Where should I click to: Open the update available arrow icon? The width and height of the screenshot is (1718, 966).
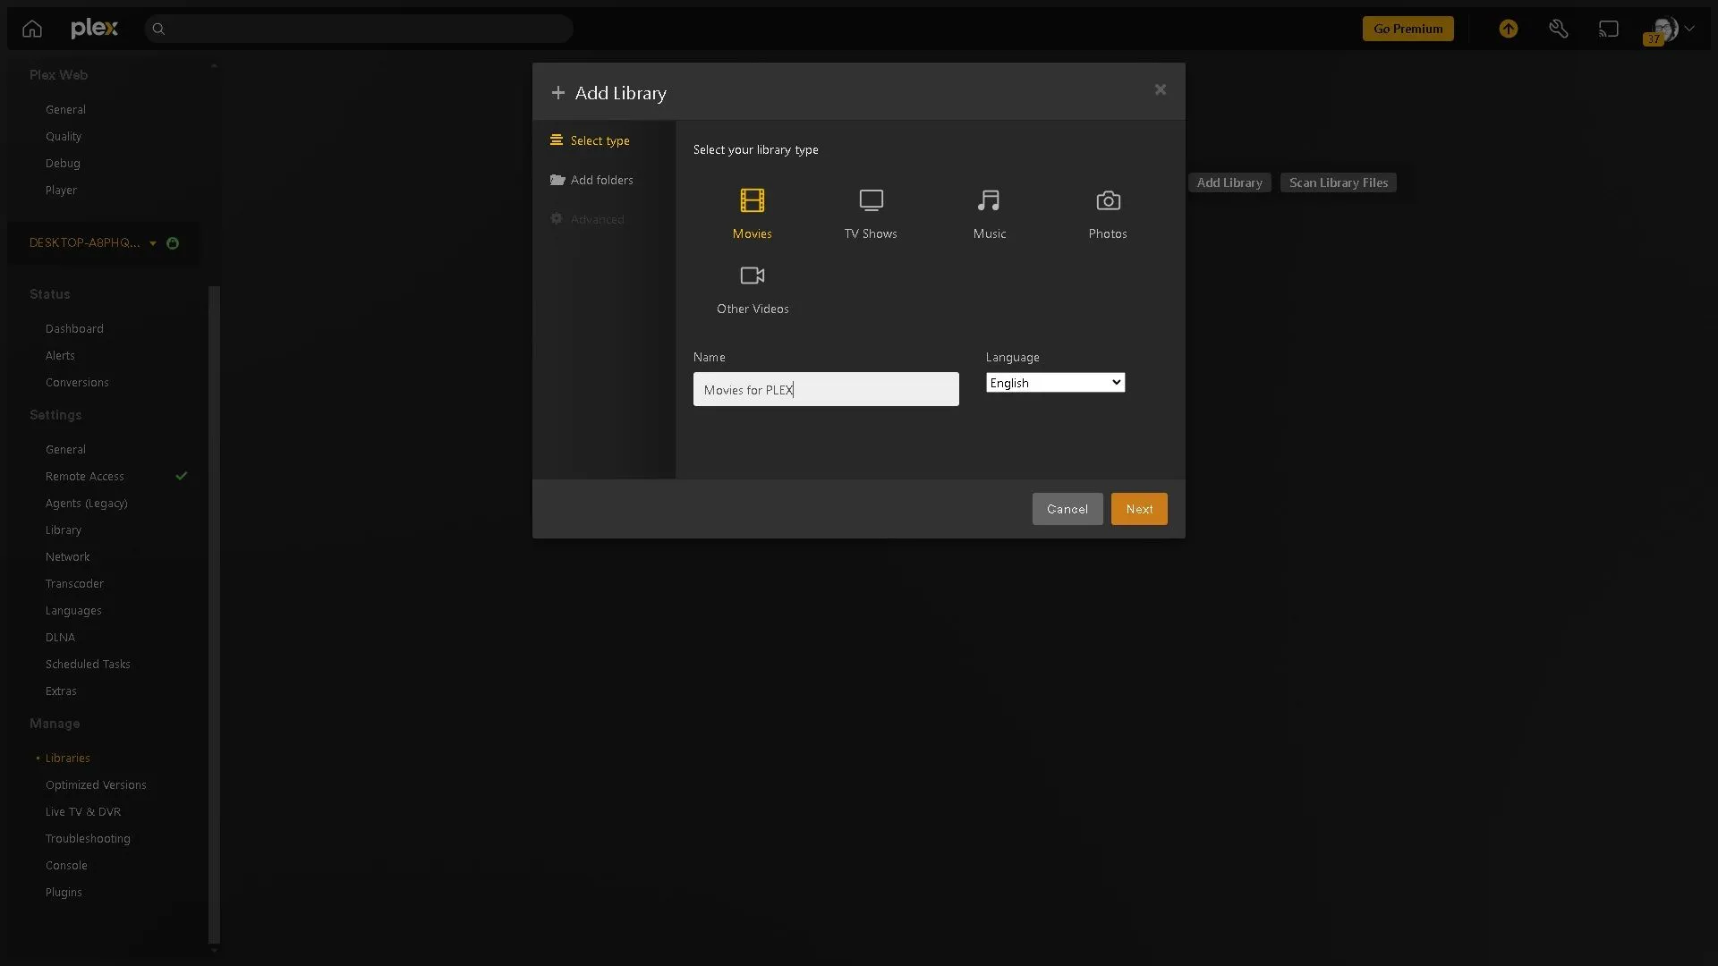coord(1509,29)
